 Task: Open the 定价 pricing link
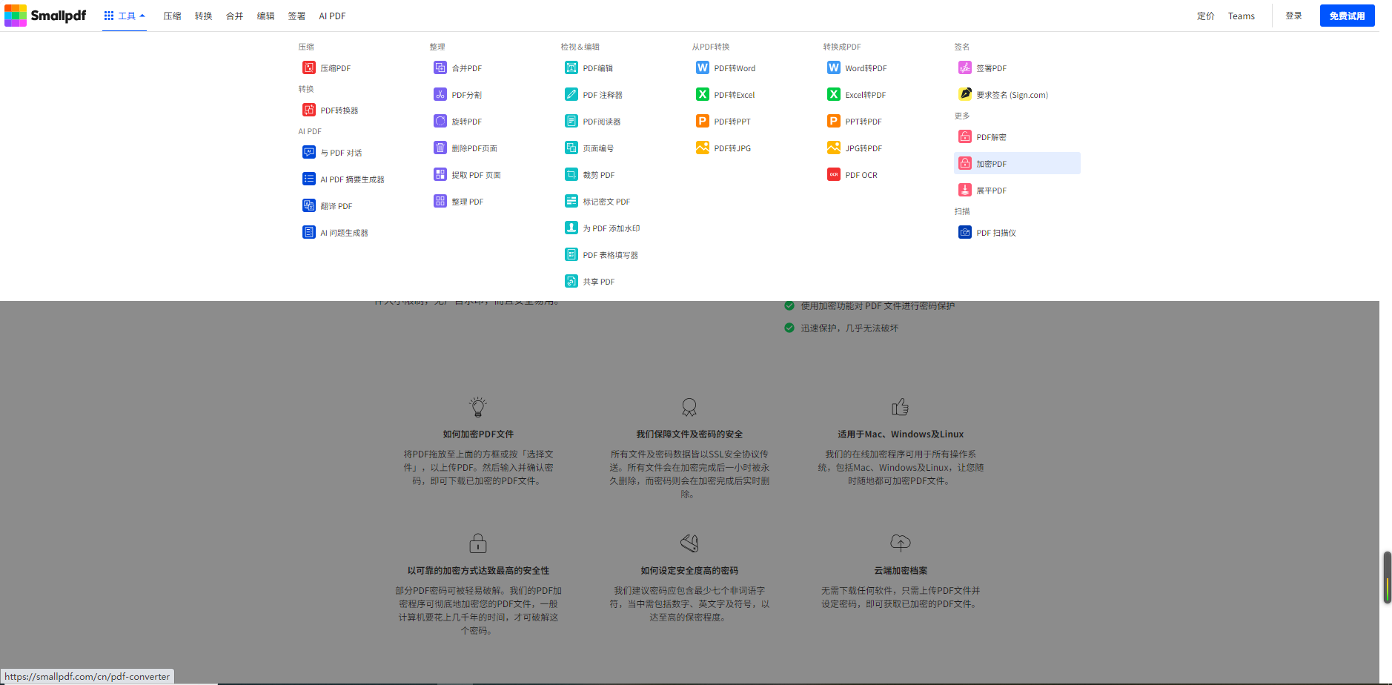pyautogui.click(x=1205, y=16)
